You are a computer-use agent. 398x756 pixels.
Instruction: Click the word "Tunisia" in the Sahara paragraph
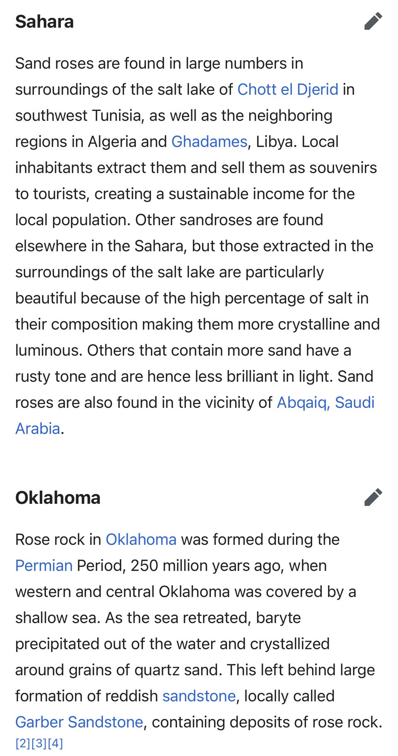[x=117, y=115]
